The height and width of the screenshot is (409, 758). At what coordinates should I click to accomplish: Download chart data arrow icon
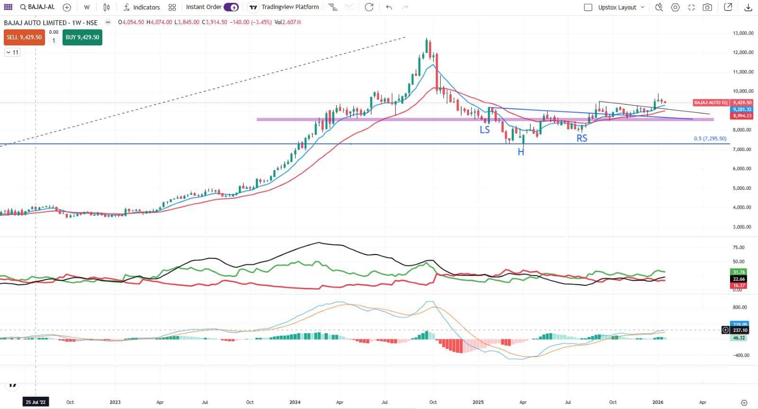point(749,7)
